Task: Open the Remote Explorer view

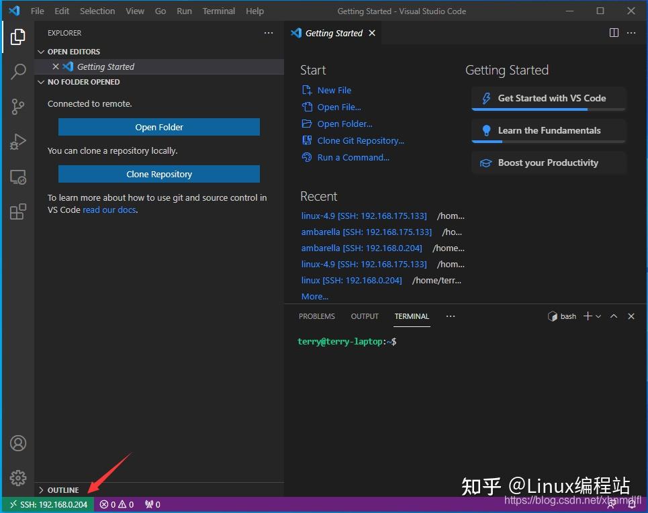Action: [x=17, y=177]
